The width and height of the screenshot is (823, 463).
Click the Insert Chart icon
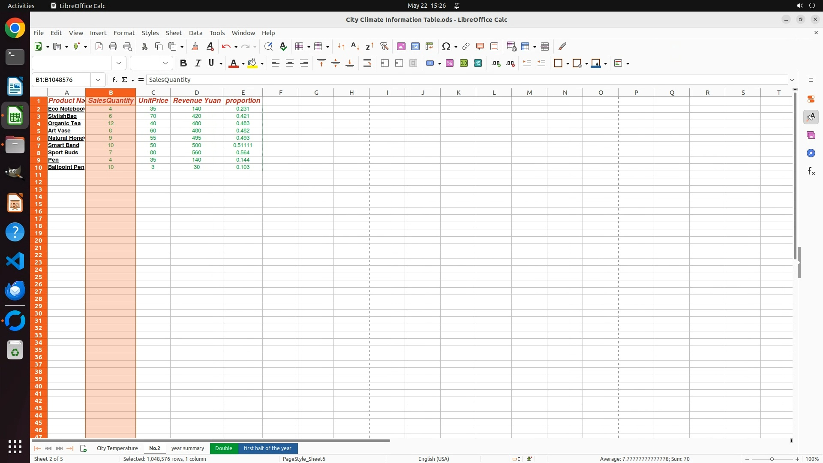pos(415,46)
